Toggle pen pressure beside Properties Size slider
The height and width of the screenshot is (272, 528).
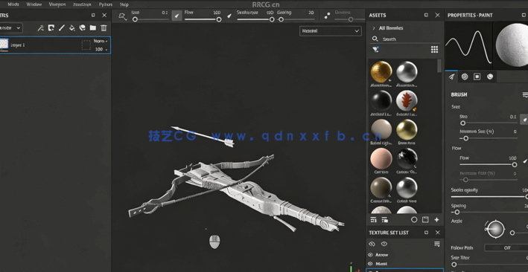[524, 119]
